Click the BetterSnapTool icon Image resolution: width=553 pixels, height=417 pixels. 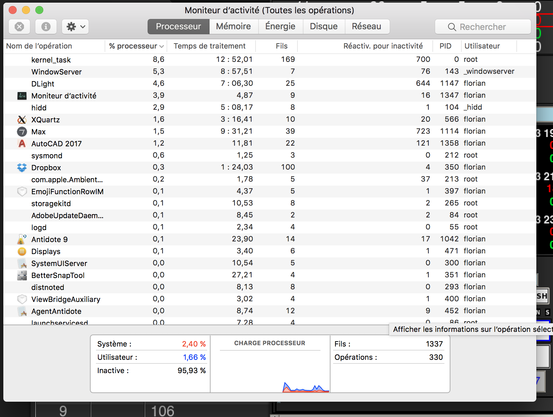pyautogui.click(x=22, y=275)
